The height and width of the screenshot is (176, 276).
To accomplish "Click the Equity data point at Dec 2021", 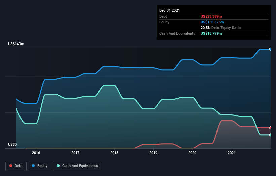I will (x=270, y=49).
